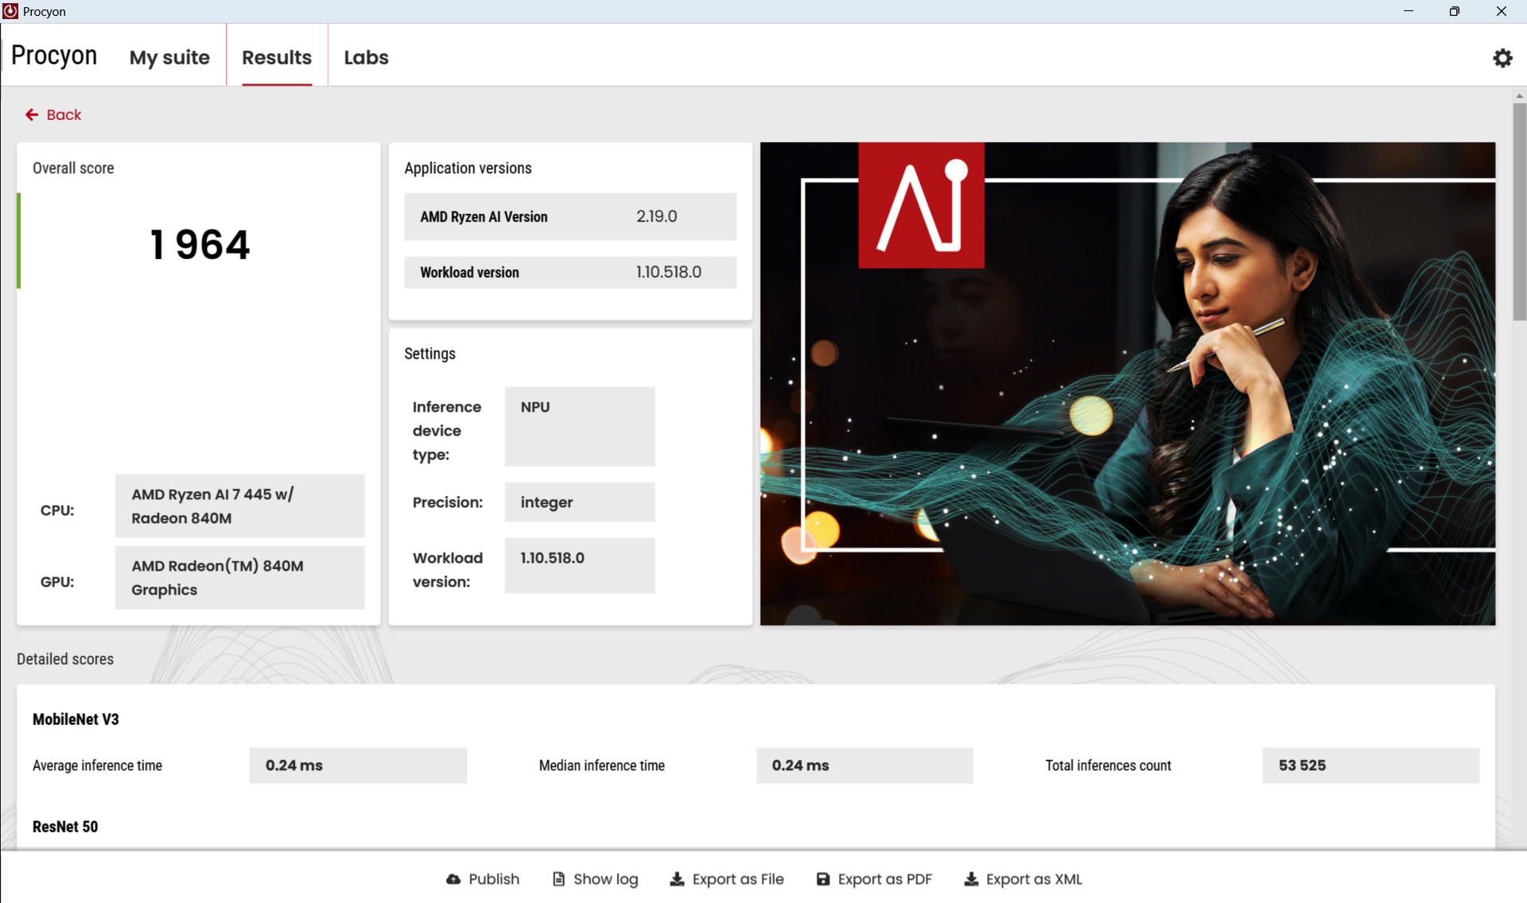
Task: Click the Publish cloud icon
Action: [x=453, y=879]
